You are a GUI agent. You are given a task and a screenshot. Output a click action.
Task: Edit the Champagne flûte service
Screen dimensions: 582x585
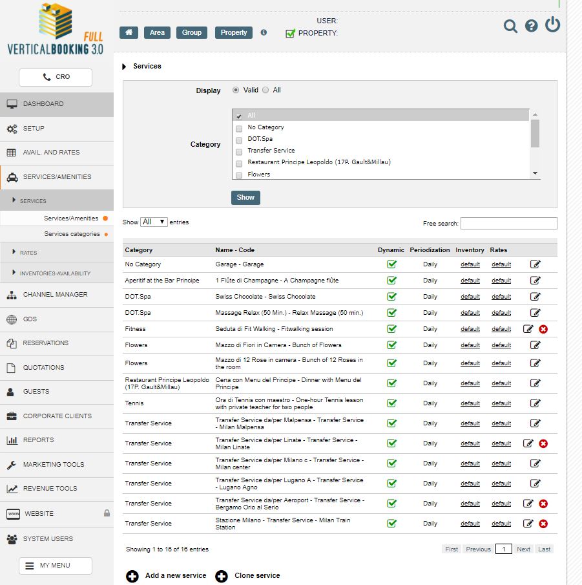coord(535,280)
